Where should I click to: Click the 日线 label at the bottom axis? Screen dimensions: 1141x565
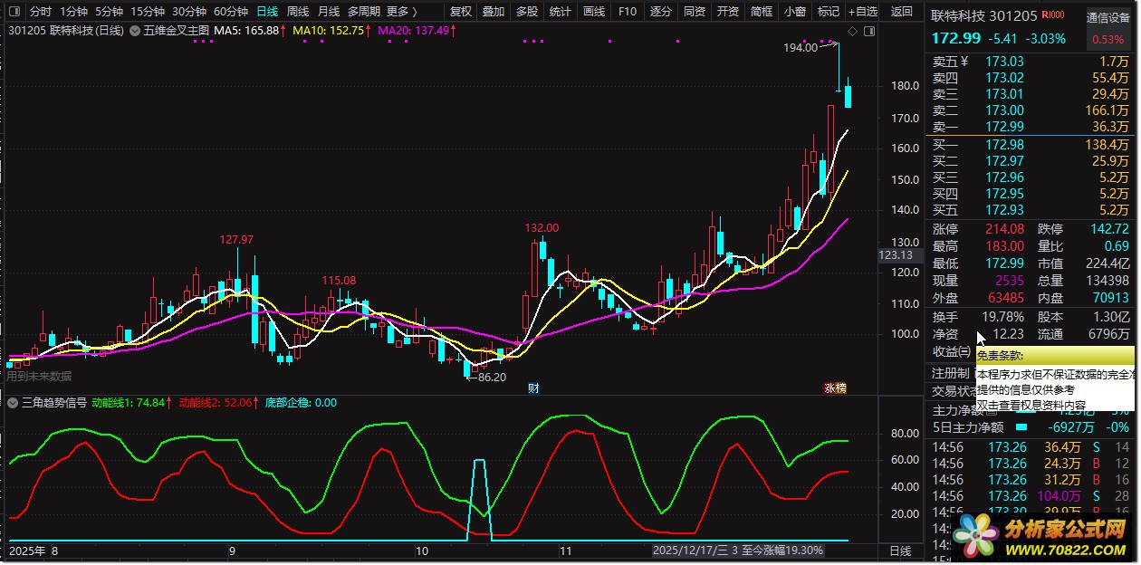pyautogui.click(x=901, y=551)
